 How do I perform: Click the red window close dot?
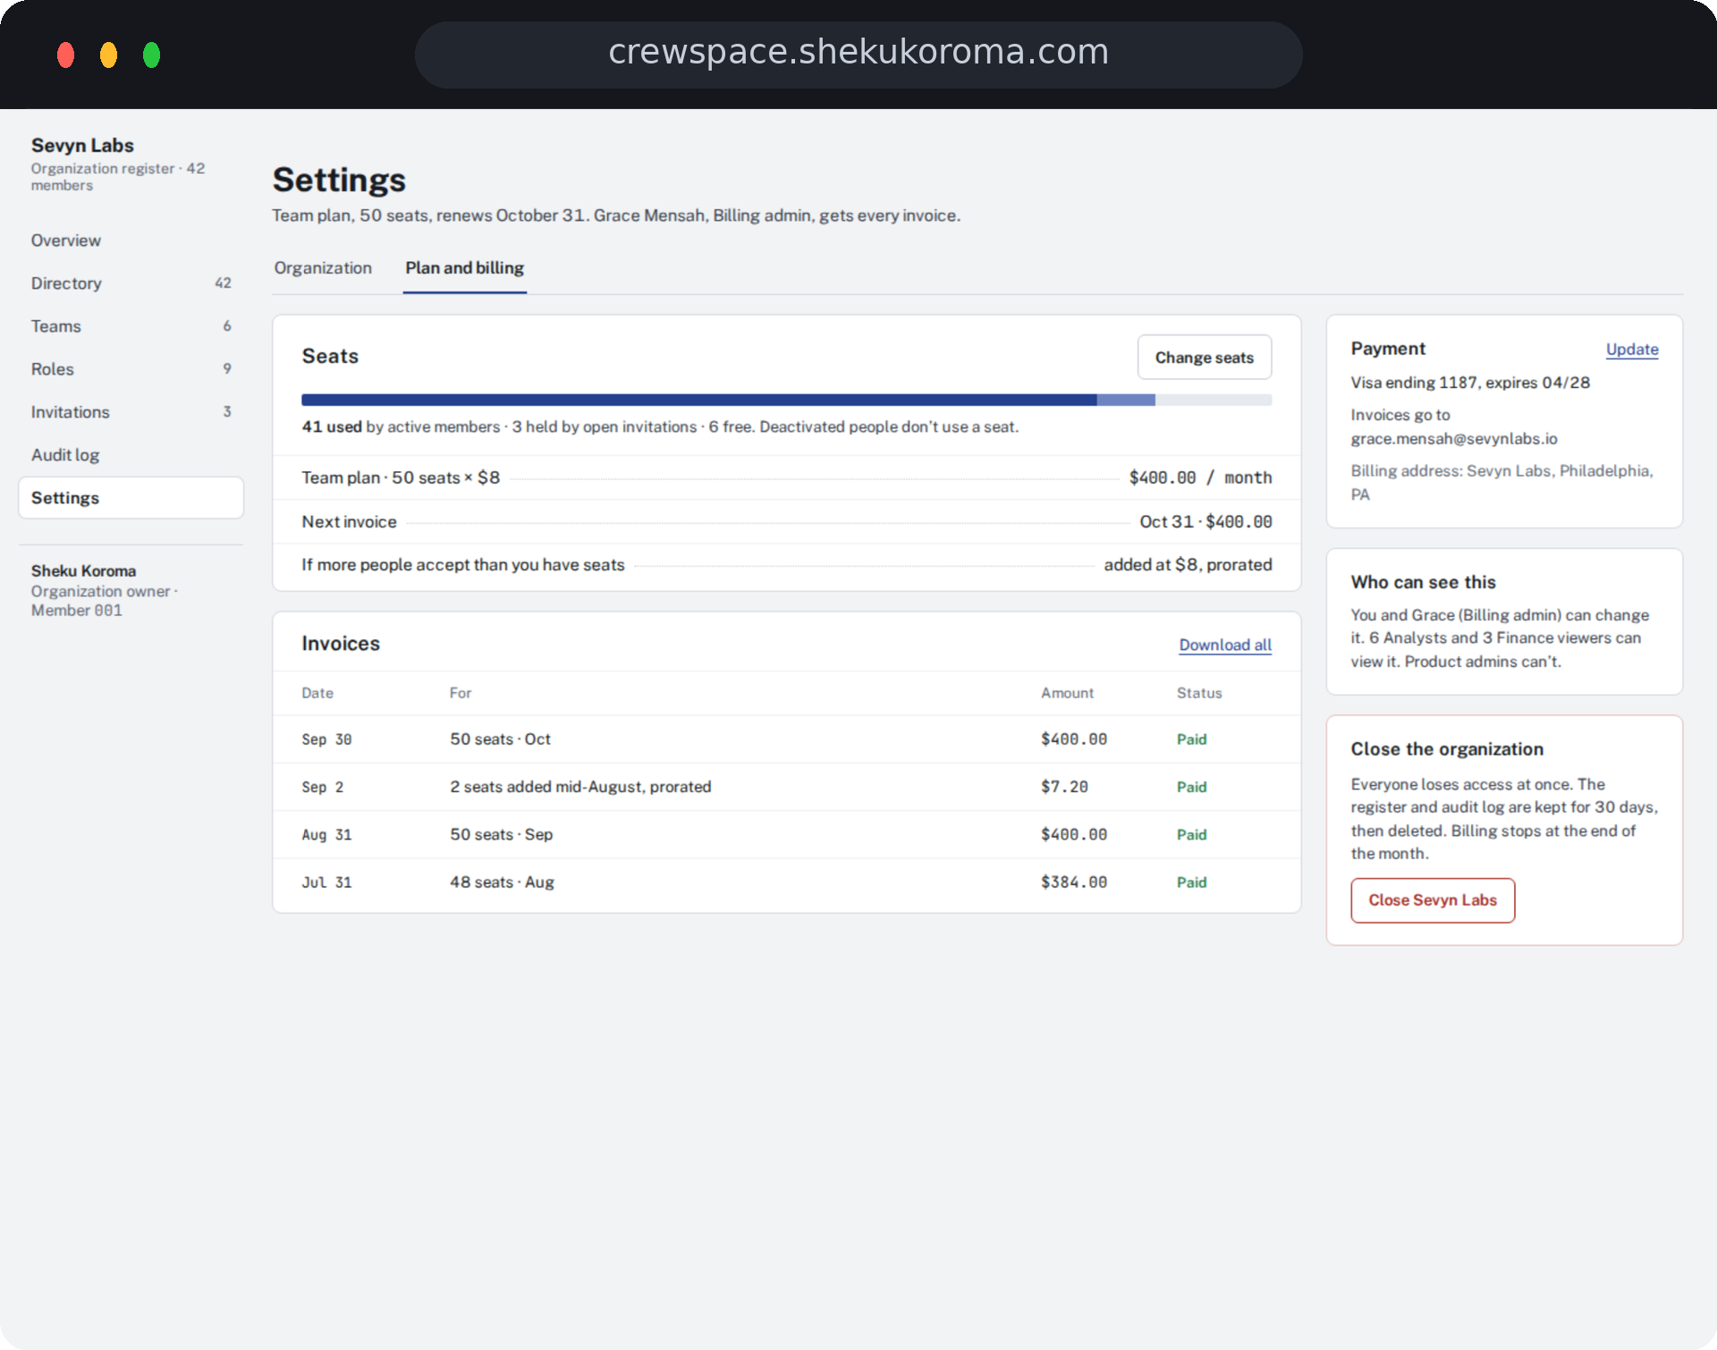point(65,55)
